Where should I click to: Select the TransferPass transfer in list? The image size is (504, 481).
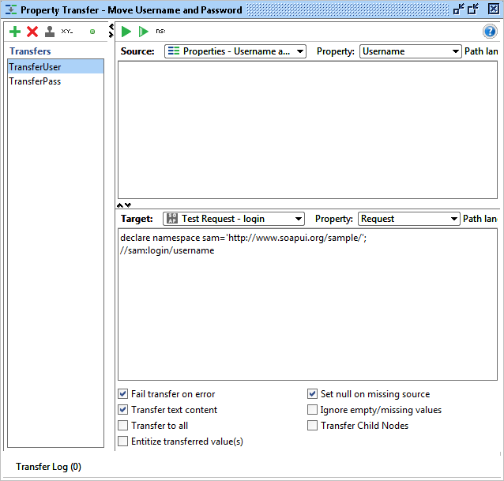tap(36, 81)
